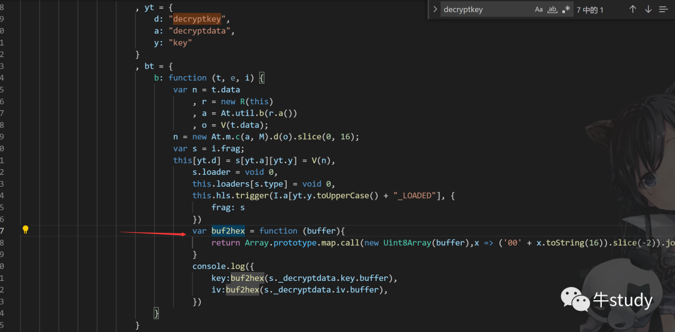Go to previous match with the up arrow
The width and height of the screenshot is (675, 332).
(632, 9)
